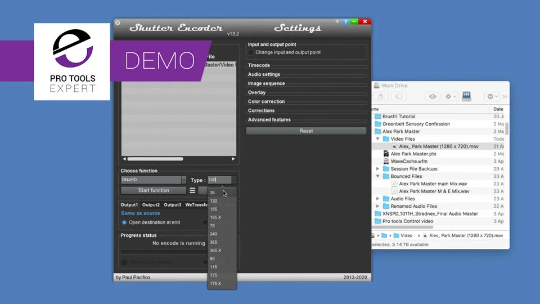This screenshot has width=540, height=304.
Task: Switch to the Output3 tab
Action: [173, 205]
